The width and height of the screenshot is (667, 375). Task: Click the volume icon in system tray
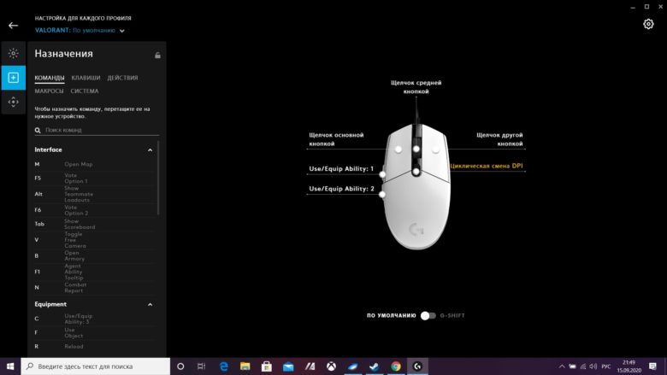click(593, 366)
